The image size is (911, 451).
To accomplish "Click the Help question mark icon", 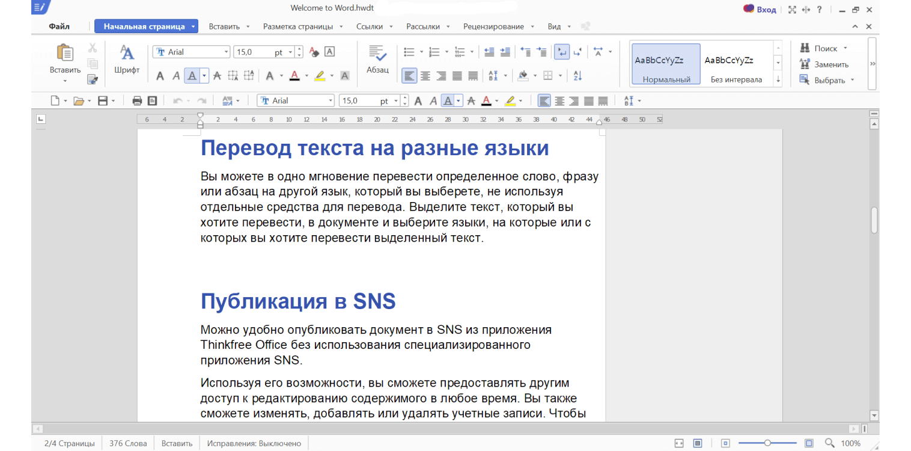I will click(x=819, y=10).
